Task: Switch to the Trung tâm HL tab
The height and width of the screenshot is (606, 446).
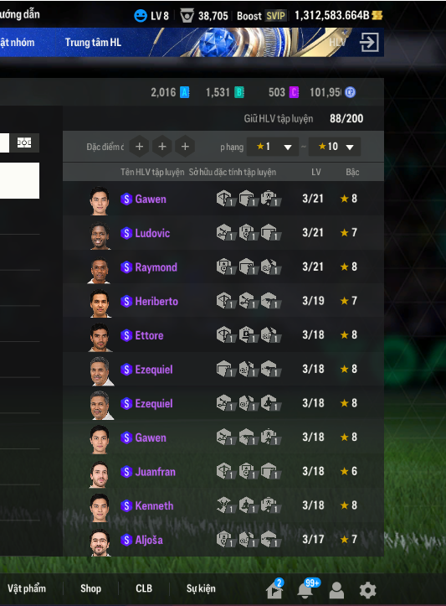Action: [93, 42]
